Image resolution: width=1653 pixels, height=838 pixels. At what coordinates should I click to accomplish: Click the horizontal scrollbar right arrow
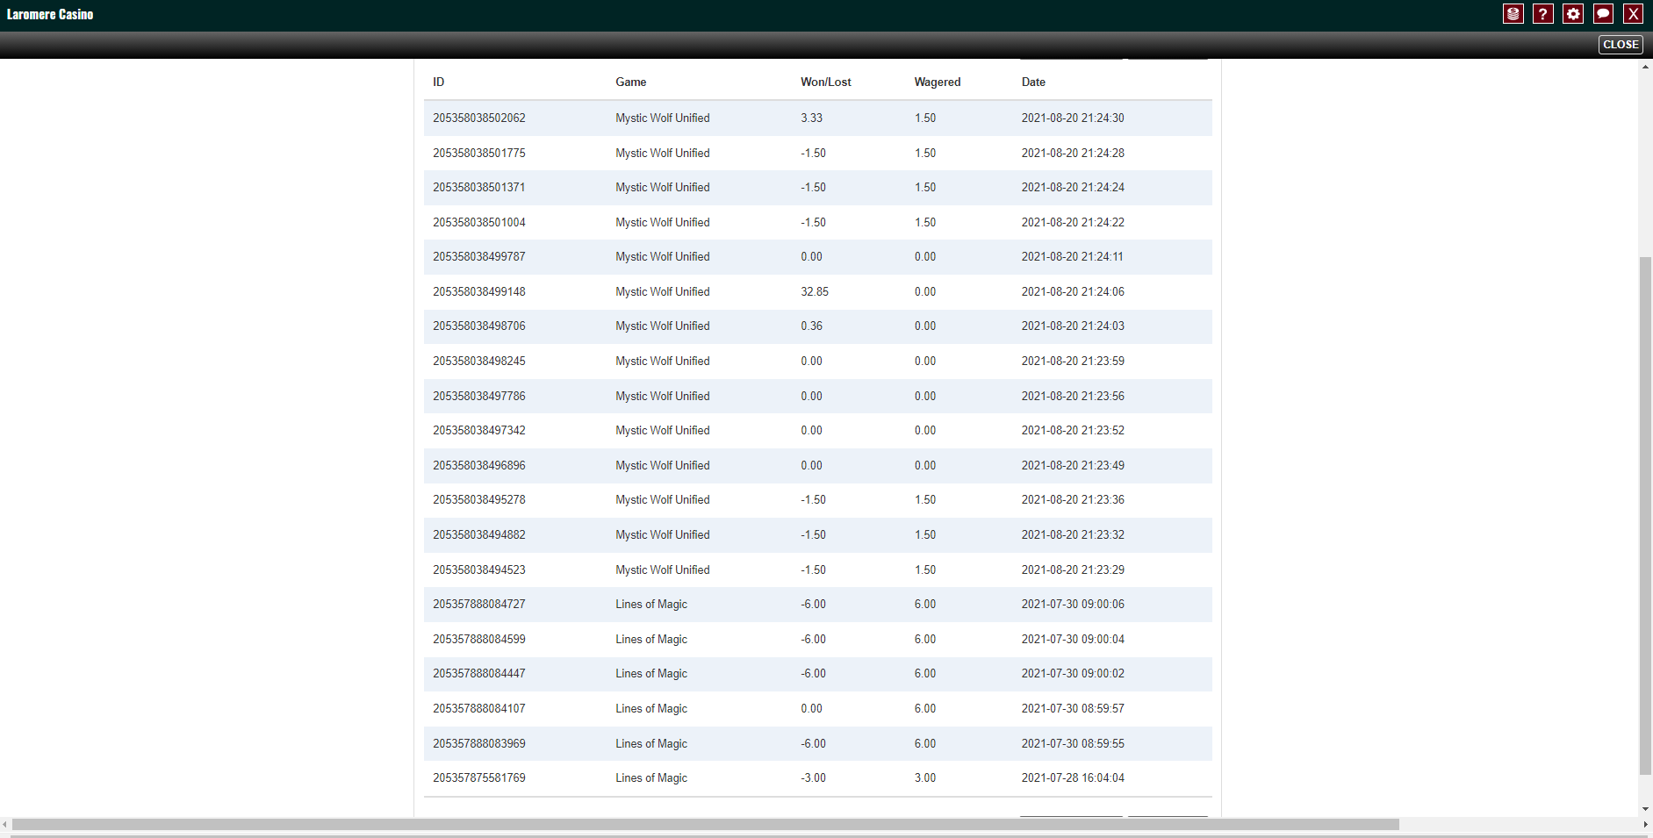click(x=1645, y=825)
